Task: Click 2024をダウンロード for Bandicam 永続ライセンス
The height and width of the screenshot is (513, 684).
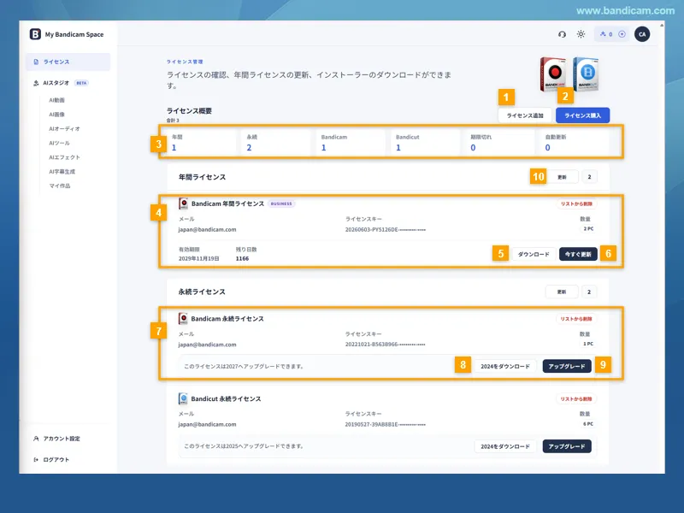Action: (x=505, y=367)
